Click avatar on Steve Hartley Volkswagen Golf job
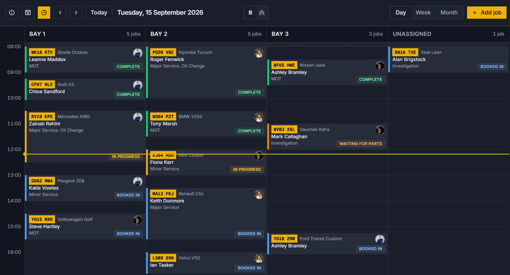Viewport: 510px width, 275px height. click(138, 220)
